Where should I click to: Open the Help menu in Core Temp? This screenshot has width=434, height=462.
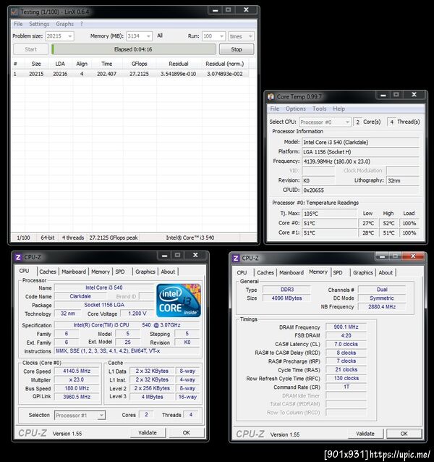pyautogui.click(x=339, y=109)
